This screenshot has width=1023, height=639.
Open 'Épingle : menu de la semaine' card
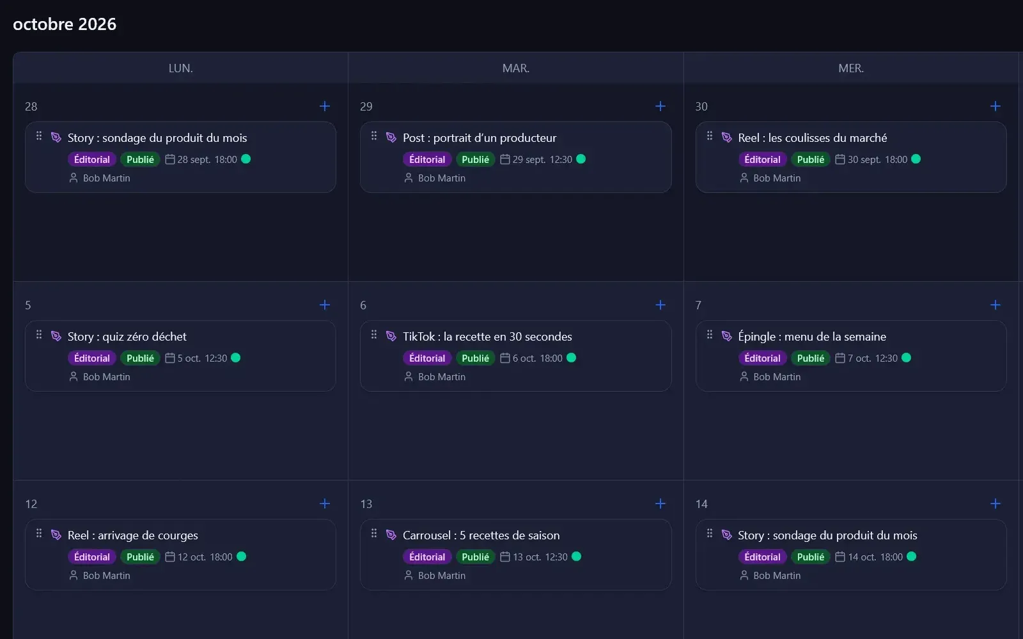[x=851, y=356]
